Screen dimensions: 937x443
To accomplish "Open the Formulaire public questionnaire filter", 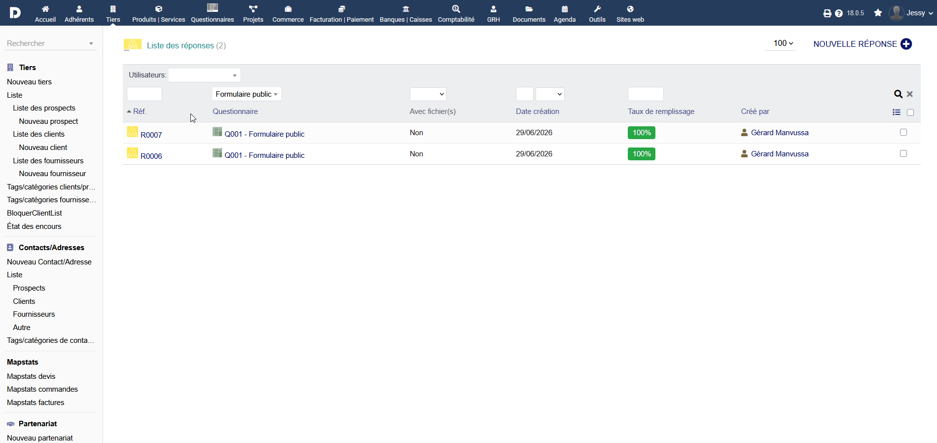I will pyautogui.click(x=247, y=94).
